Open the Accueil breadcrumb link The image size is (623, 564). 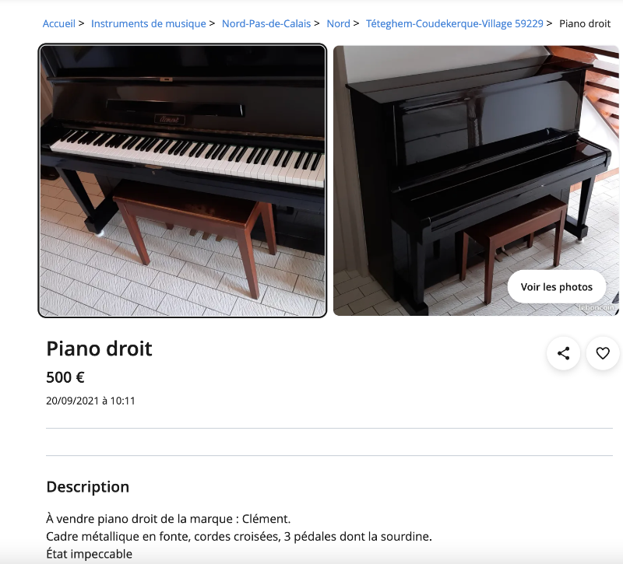tap(59, 24)
